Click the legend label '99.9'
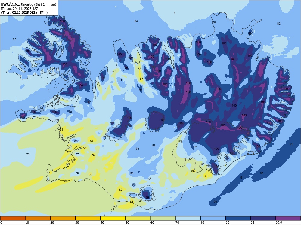The height and width of the screenshot is (225, 301). pos(279,223)
